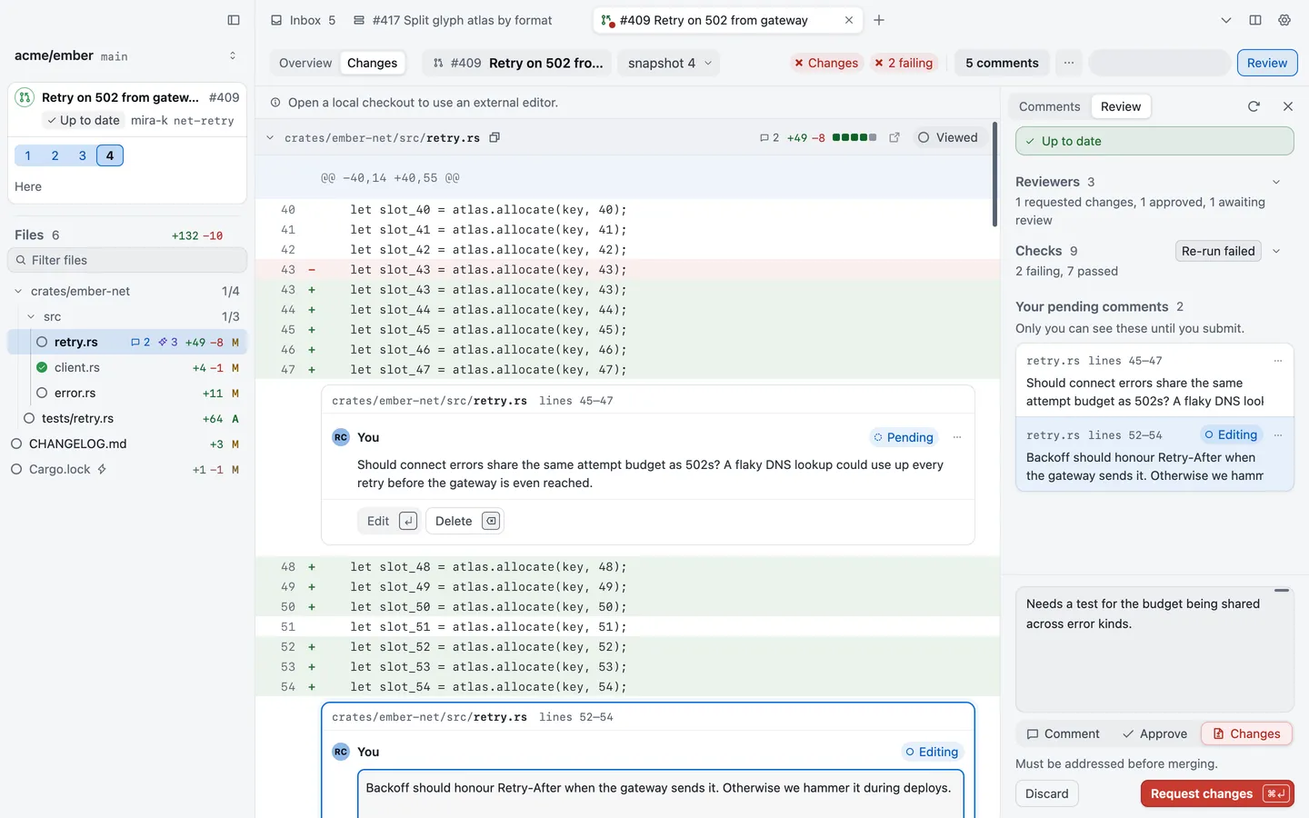Minimize the review summary text box
The image size is (1309, 818).
pos(1282,591)
